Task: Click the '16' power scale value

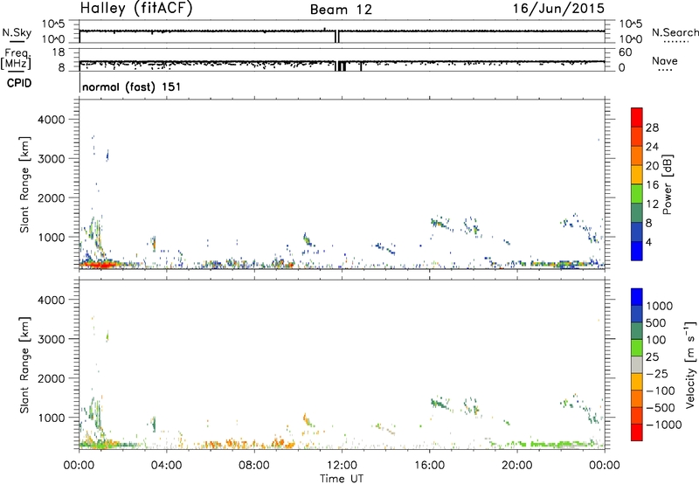Action: click(652, 185)
